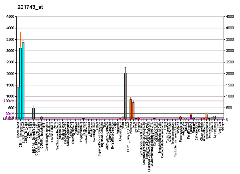Viewport: 240px width, 174px height.
Task: Select the Median line label
Action: (x=8, y=119)
